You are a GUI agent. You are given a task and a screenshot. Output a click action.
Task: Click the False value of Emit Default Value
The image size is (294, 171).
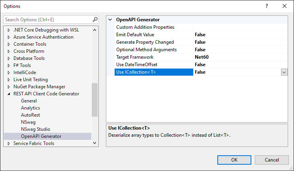pyautogui.click(x=200, y=35)
